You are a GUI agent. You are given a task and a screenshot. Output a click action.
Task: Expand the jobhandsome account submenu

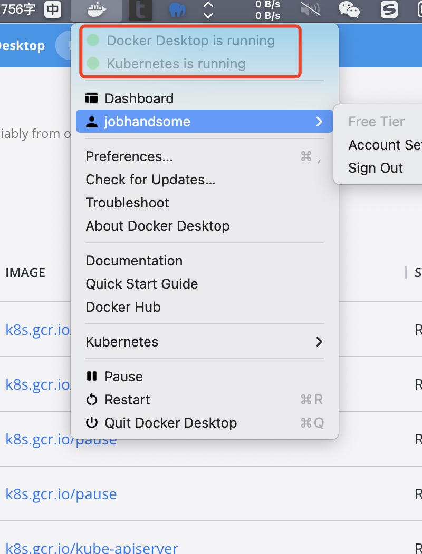click(x=319, y=121)
